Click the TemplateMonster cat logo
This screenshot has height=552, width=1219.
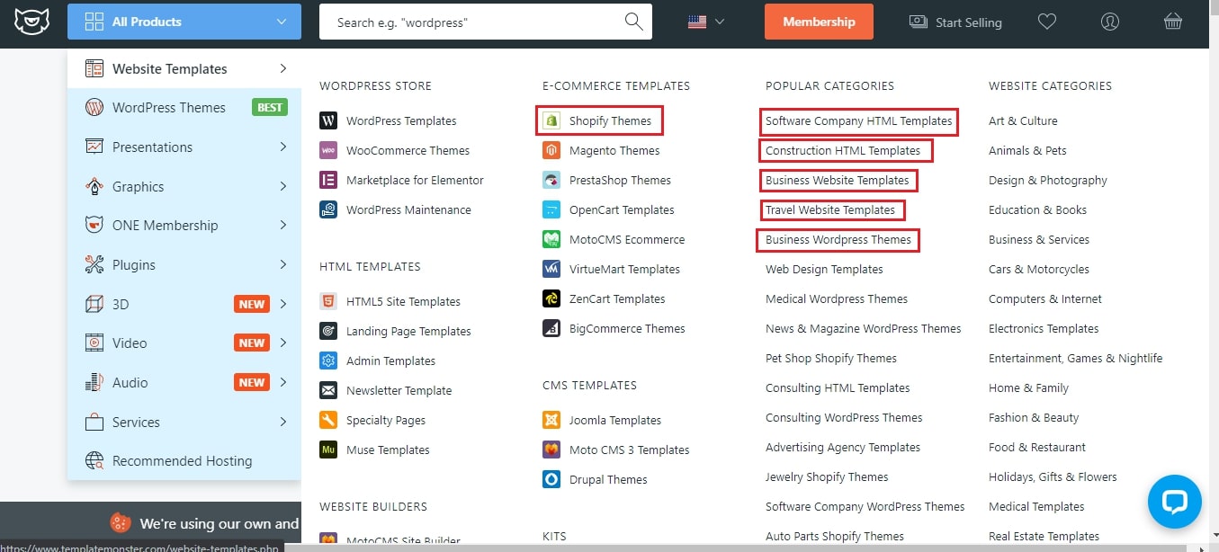point(31,21)
